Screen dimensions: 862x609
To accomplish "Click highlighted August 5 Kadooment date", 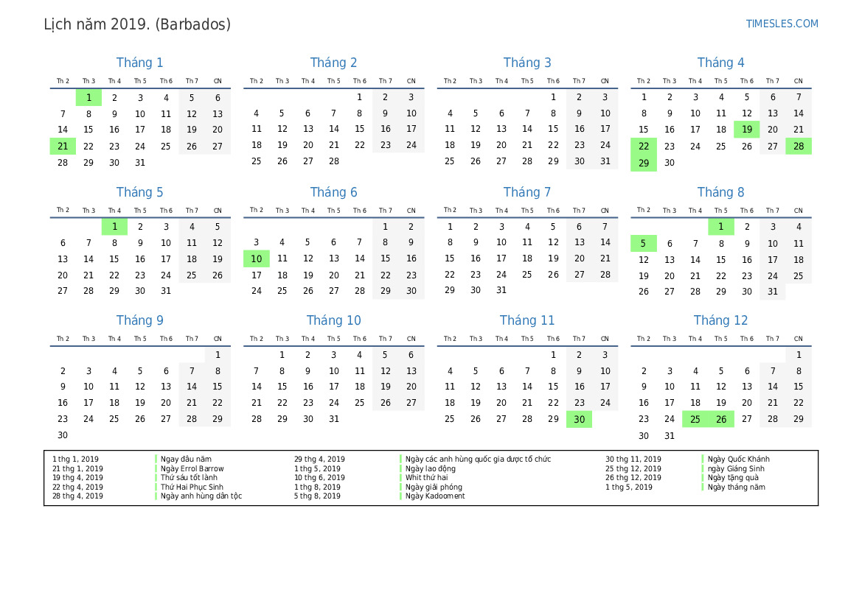I will click(x=643, y=243).
